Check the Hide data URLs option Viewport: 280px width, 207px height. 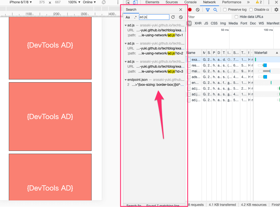point(236,17)
